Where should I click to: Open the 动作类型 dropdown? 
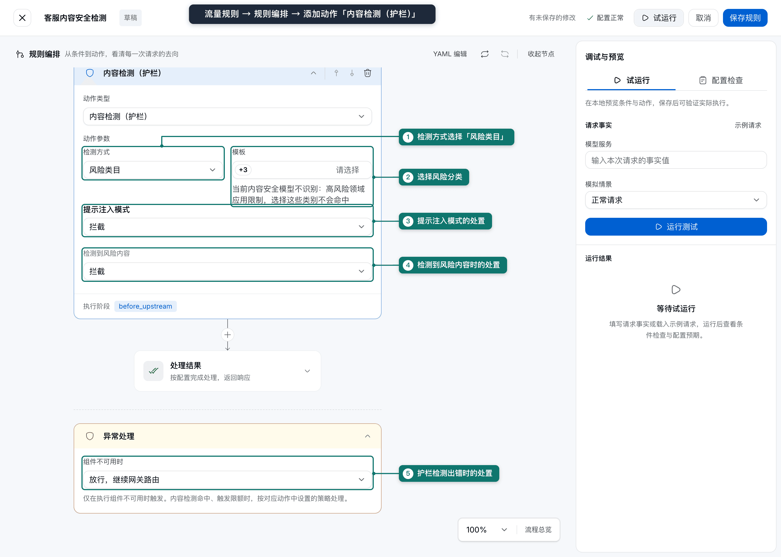pos(227,117)
